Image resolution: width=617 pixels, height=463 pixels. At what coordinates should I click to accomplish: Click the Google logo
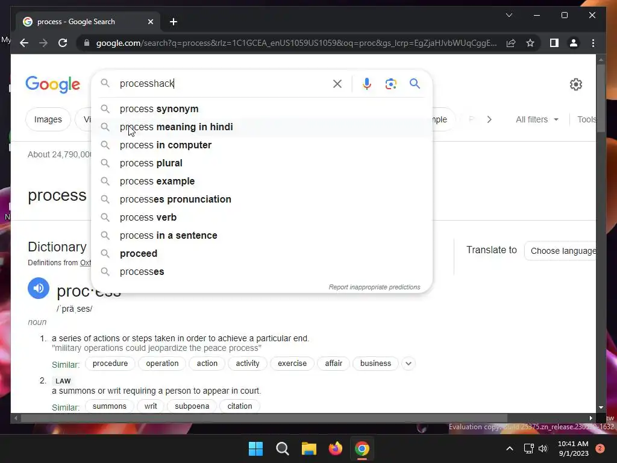pyautogui.click(x=53, y=84)
